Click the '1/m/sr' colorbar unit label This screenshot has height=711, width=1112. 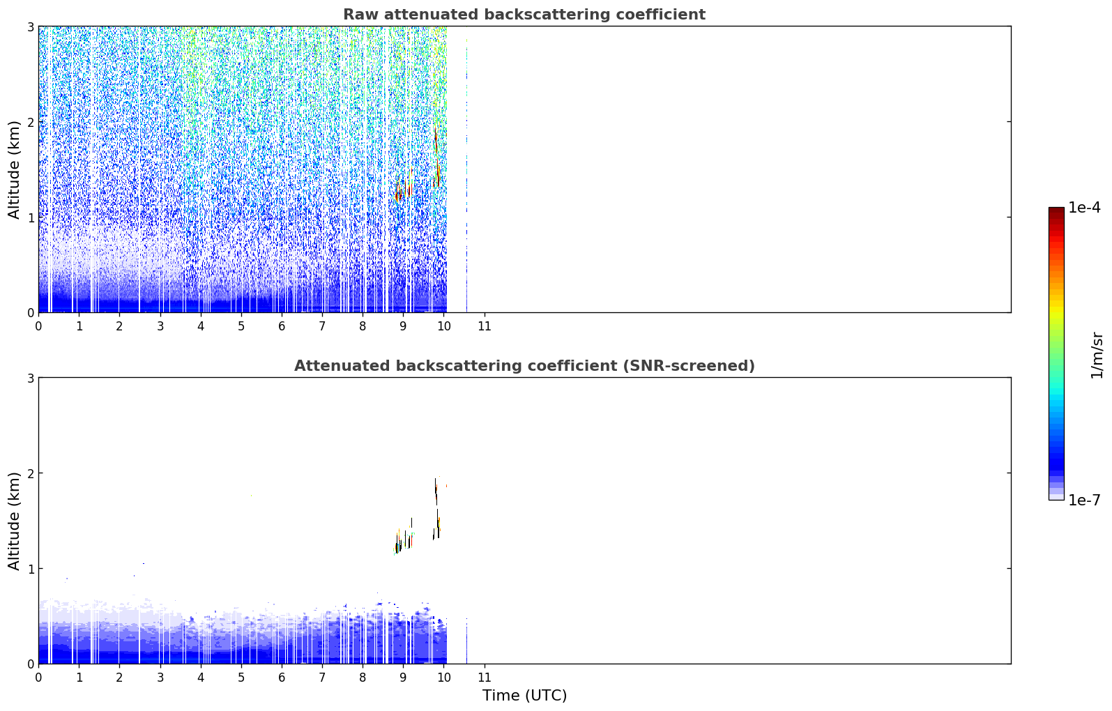1097,355
